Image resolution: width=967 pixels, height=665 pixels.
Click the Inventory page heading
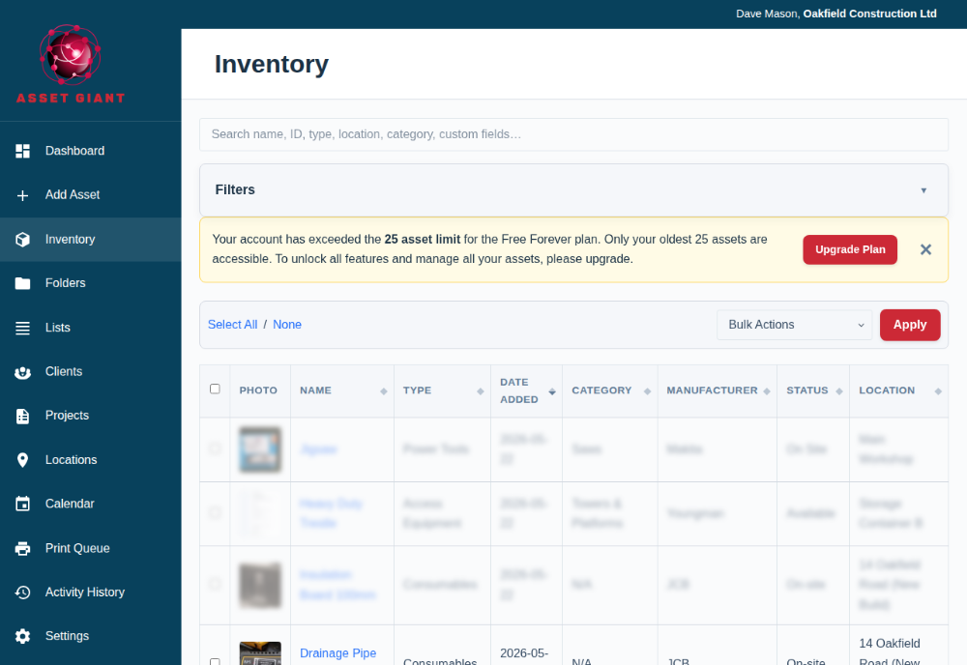click(272, 64)
